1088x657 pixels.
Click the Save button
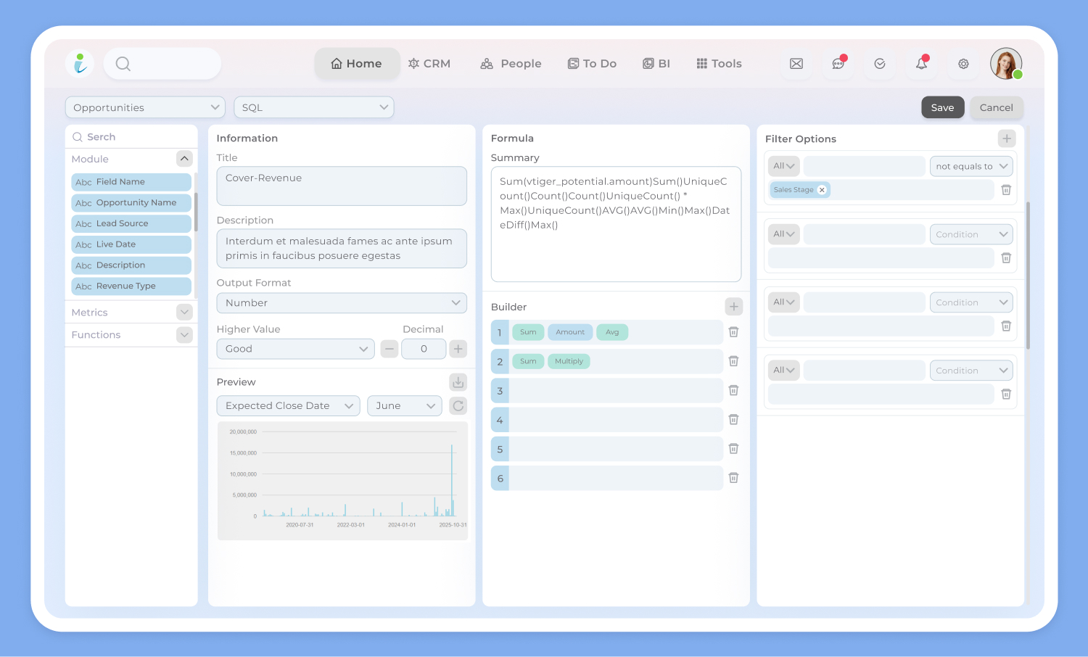click(x=942, y=107)
